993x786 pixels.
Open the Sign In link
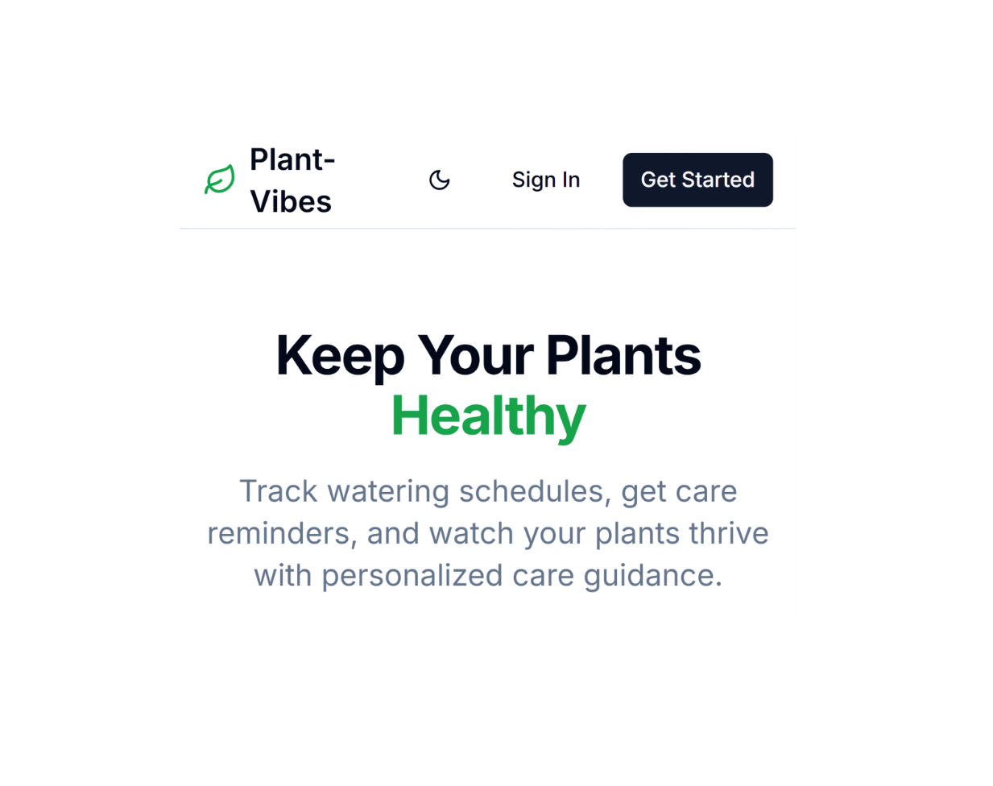point(545,180)
